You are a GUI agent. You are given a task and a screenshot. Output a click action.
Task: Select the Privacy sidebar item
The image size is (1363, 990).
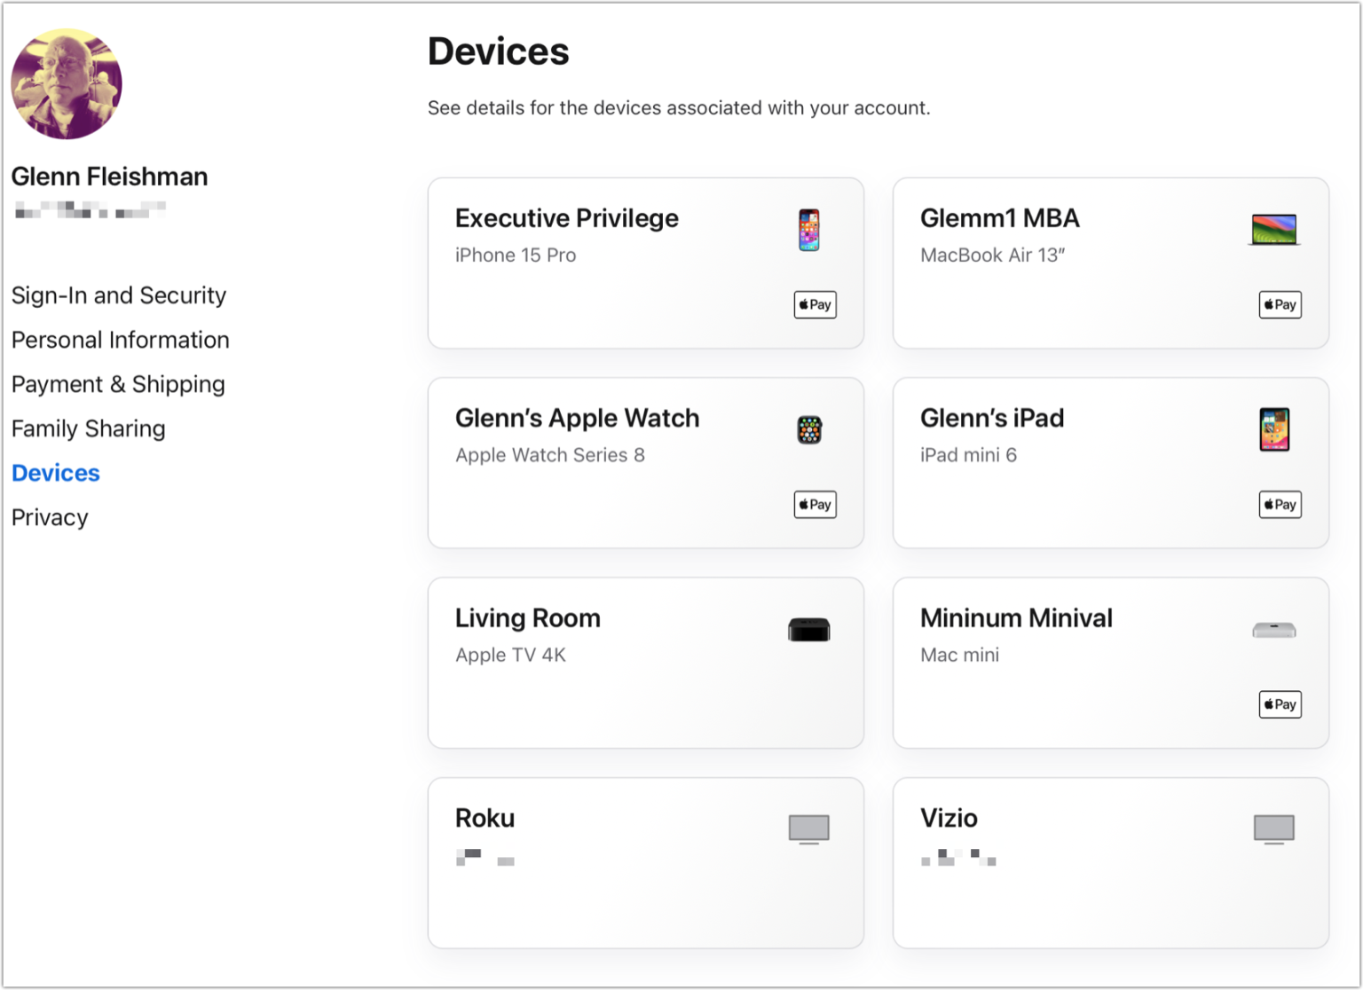click(x=50, y=517)
